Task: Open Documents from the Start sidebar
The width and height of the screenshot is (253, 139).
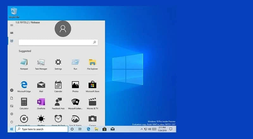Action: click(12, 98)
